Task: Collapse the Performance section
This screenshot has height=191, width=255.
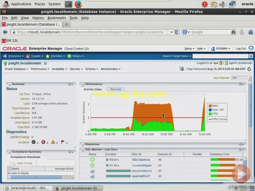Action: pos(83,84)
